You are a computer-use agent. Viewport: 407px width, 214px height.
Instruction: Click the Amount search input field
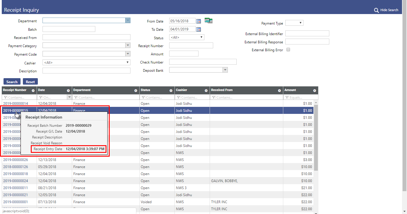184,54
